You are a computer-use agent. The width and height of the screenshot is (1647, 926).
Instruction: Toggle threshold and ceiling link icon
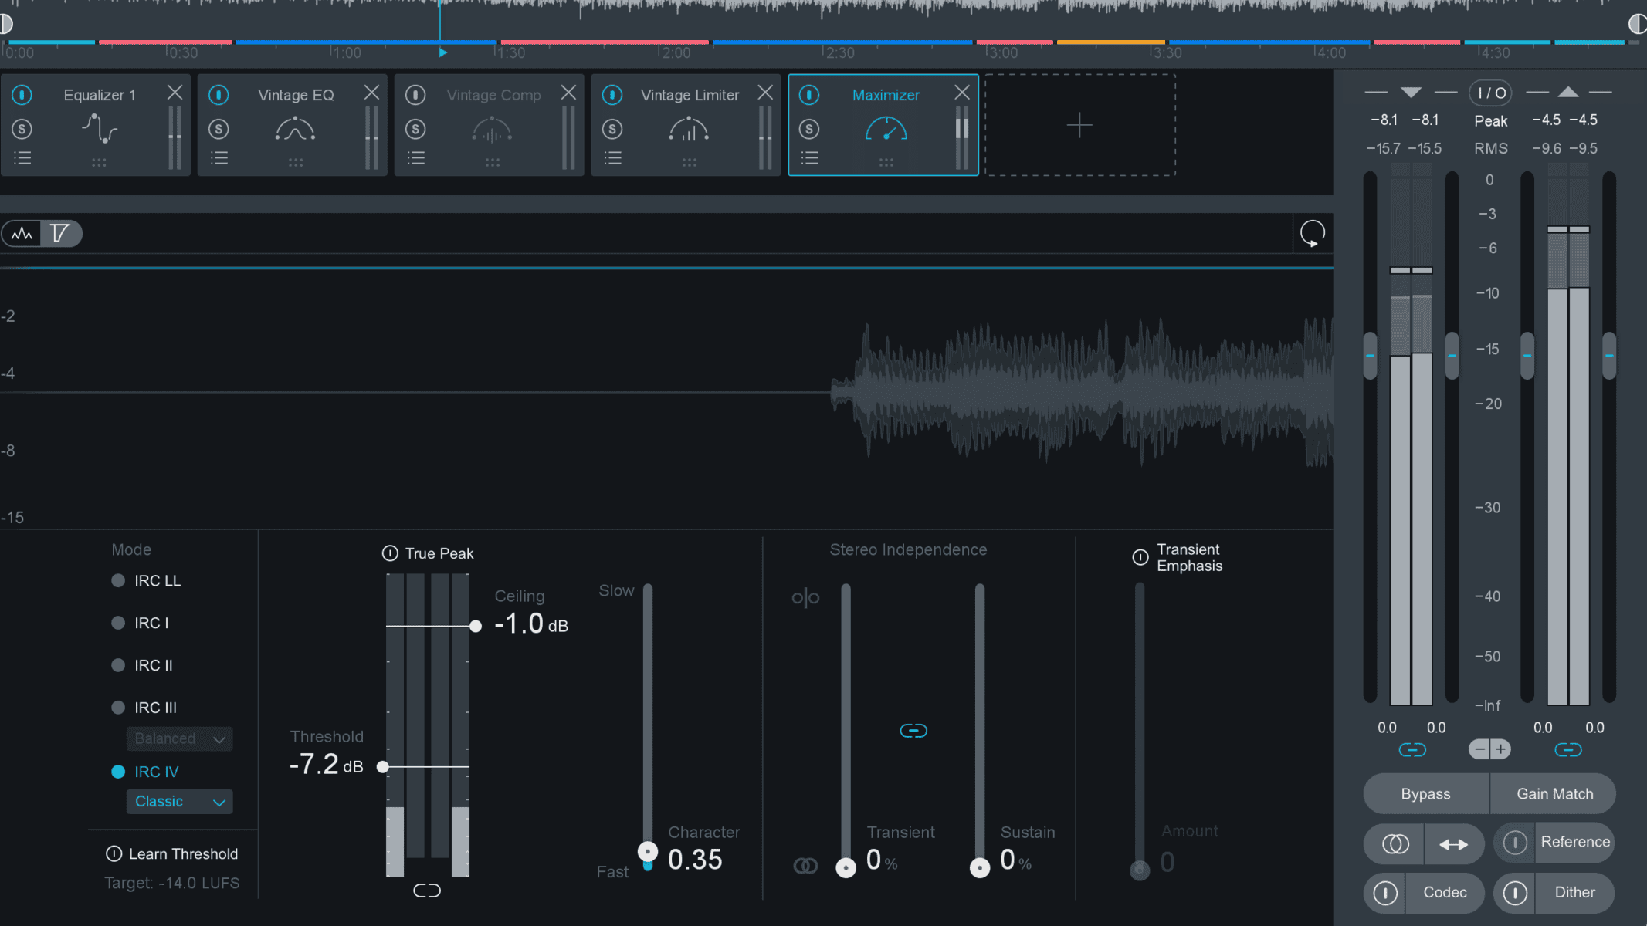click(x=427, y=891)
